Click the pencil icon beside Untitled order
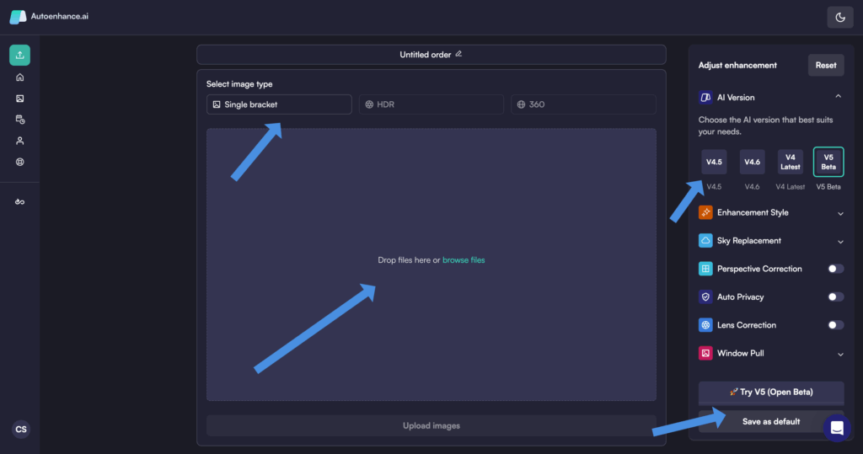The image size is (863, 454). coord(458,55)
